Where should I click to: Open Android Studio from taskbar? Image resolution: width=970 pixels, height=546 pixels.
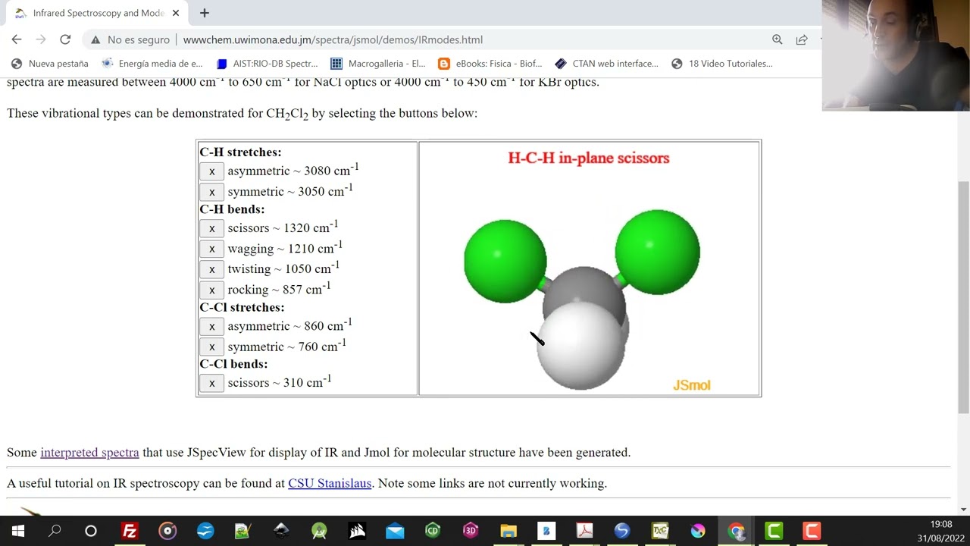tap(319, 531)
